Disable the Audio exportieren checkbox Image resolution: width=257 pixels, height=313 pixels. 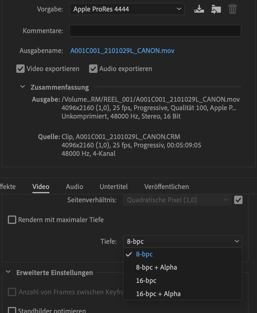coord(93,69)
